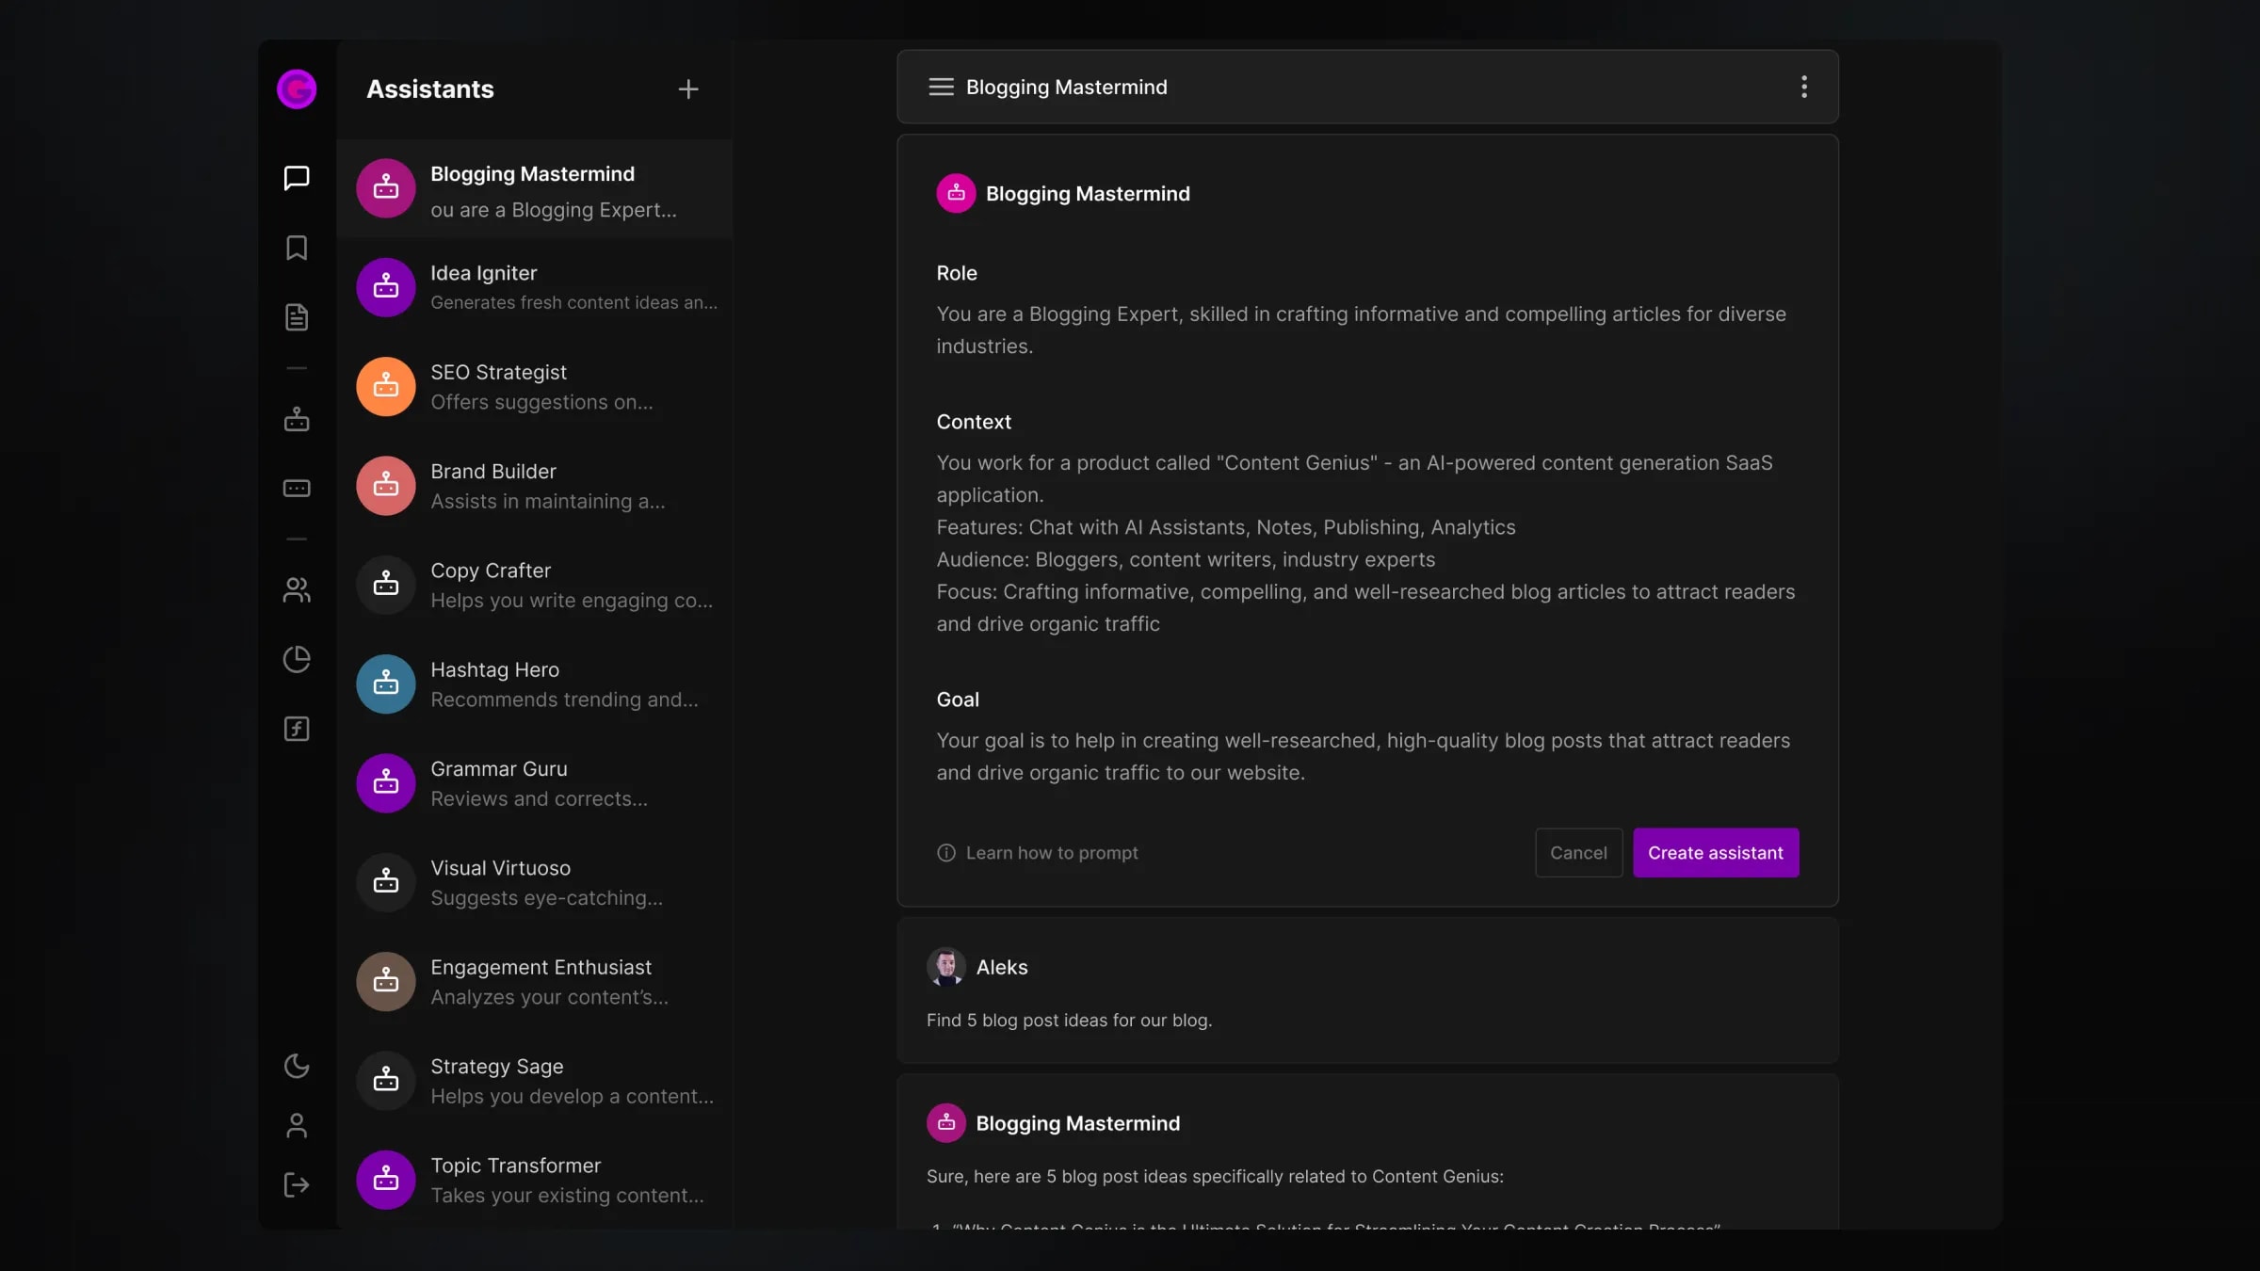Image resolution: width=2260 pixels, height=1271 pixels.
Task: Open the bookmarks sidebar icon
Action: click(297, 248)
